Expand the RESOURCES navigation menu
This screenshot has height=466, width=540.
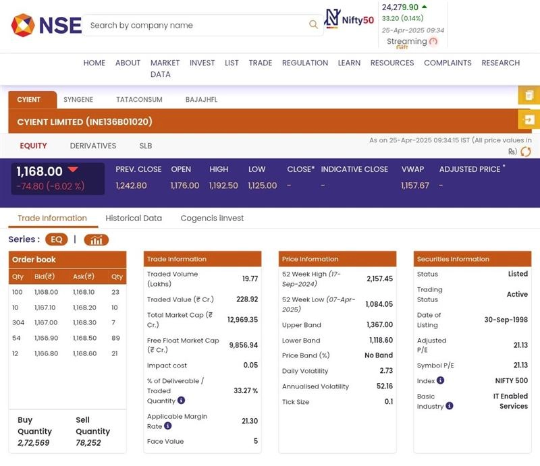[391, 63]
